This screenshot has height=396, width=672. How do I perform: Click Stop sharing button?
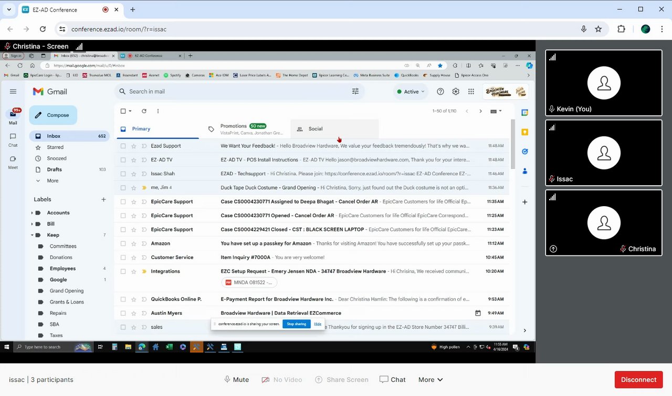[x=297, y=324]
